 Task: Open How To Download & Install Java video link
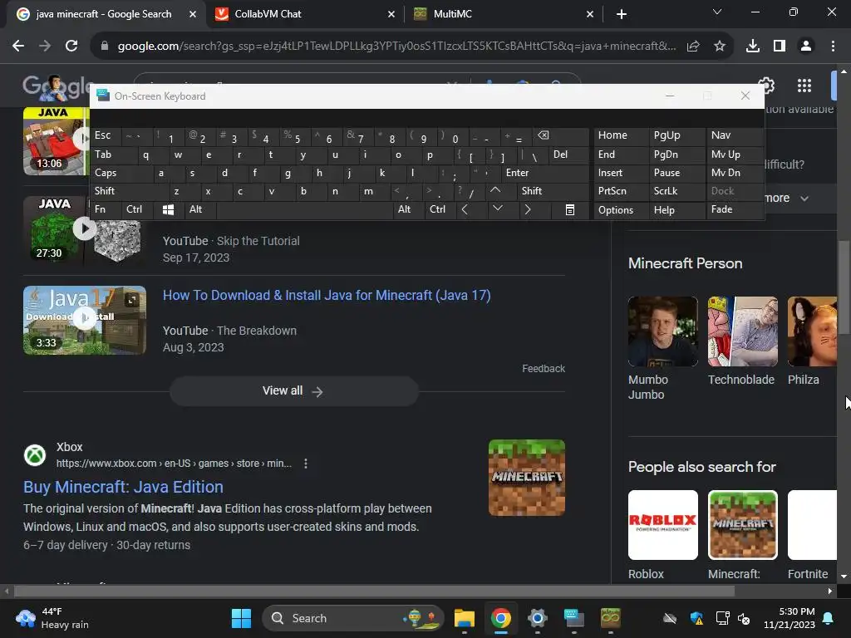(x=327, y=296)
